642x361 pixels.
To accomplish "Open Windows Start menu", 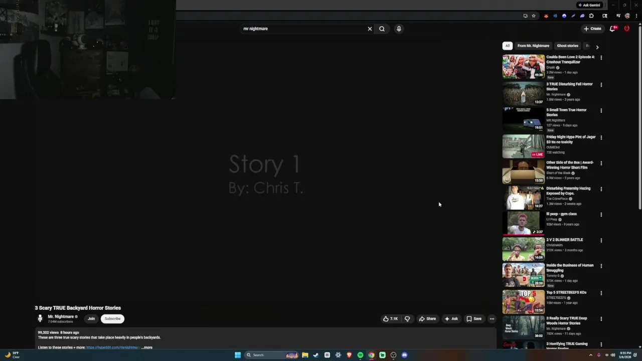I will pyautogui.click(x=238, y=355).
